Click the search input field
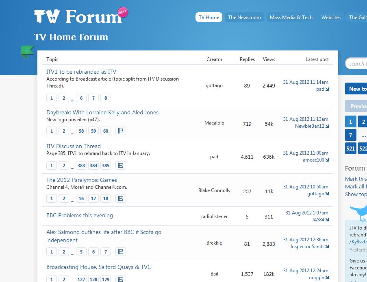The height and width of the screenshot is (282, 367). 356,63
